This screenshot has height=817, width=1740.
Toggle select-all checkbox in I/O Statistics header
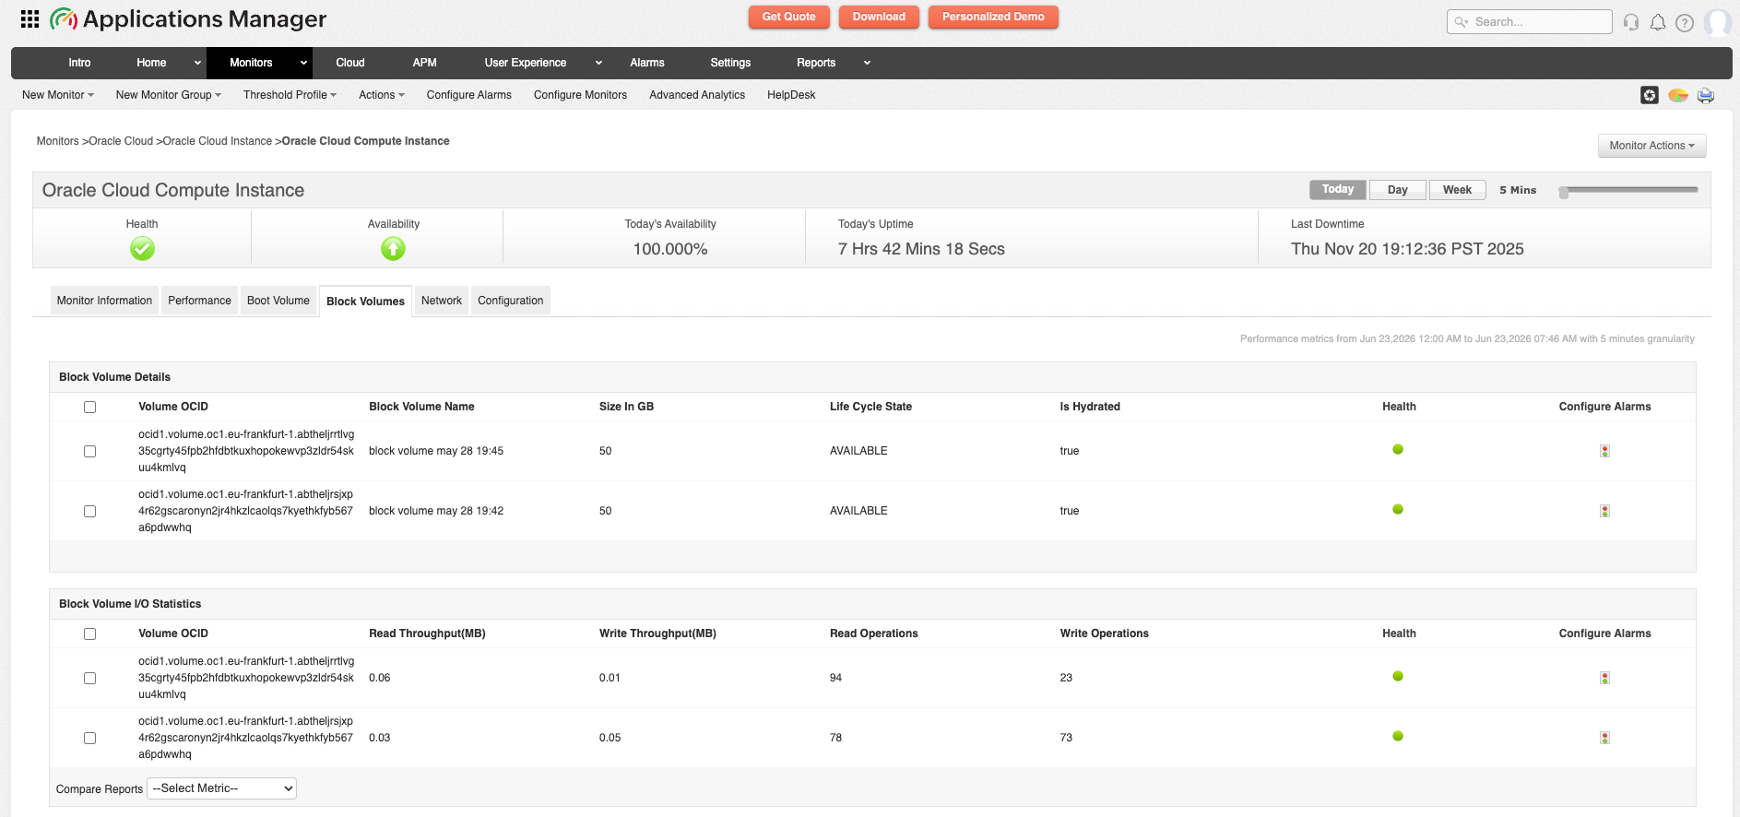89,633
